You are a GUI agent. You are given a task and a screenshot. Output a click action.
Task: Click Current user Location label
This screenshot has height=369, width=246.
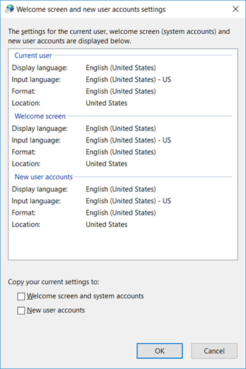[26, 103]
